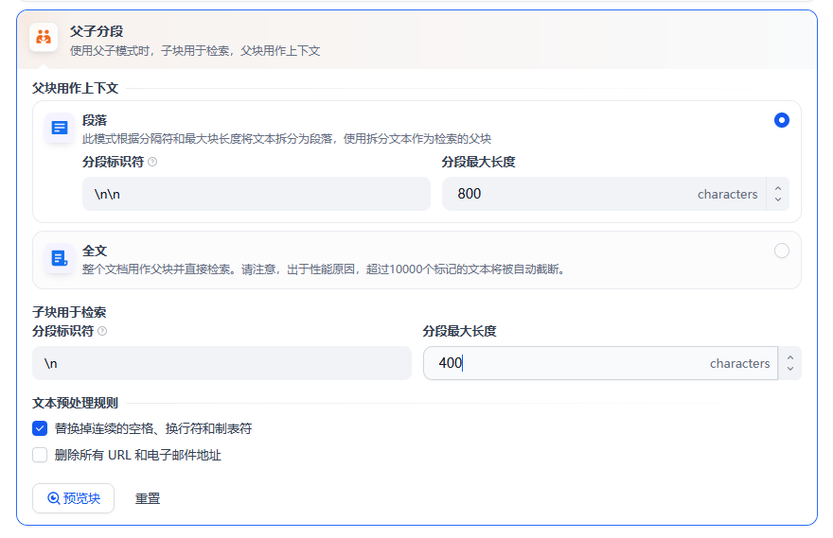Click the 全文 full-document icon
The image size is (833, 538).
coord(60,258)
